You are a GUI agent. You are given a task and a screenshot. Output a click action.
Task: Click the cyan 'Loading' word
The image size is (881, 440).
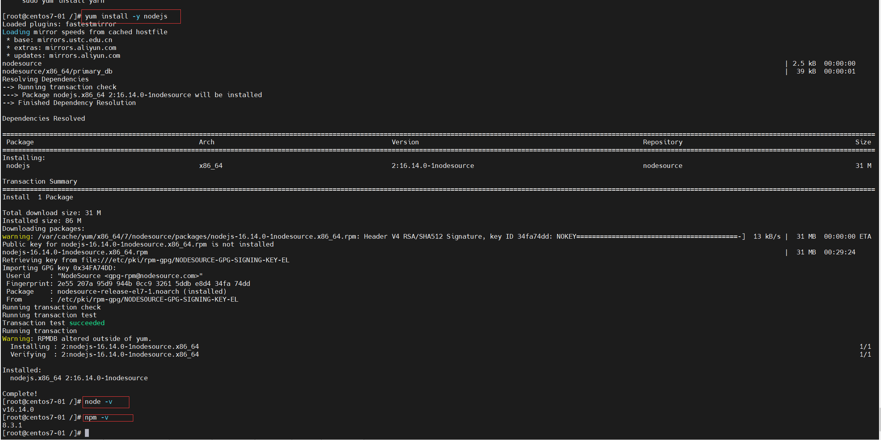(x=16, y=32)
